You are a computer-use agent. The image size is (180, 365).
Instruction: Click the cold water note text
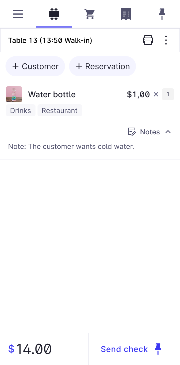[x=71, y=146]
